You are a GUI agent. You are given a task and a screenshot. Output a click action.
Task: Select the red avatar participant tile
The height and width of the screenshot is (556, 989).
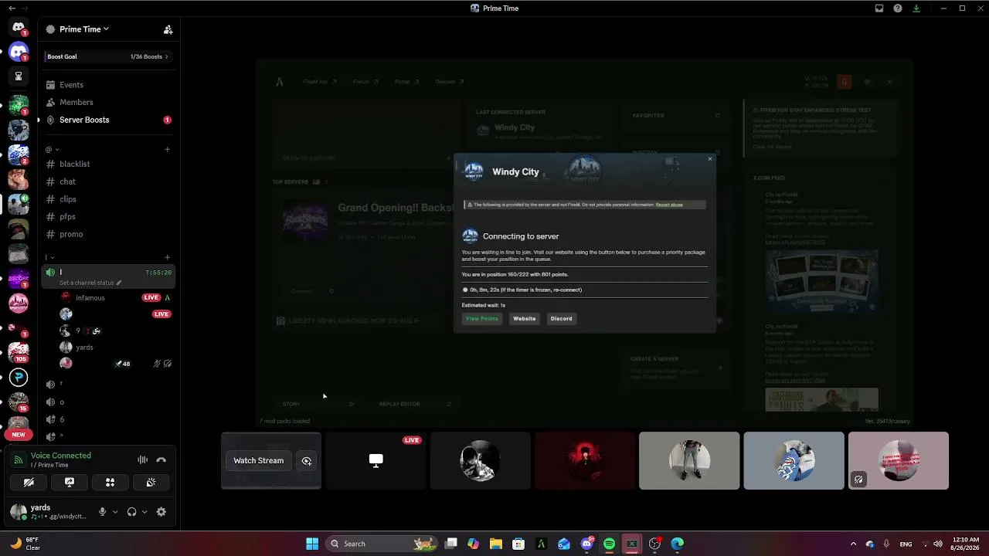tap(585, 460)
